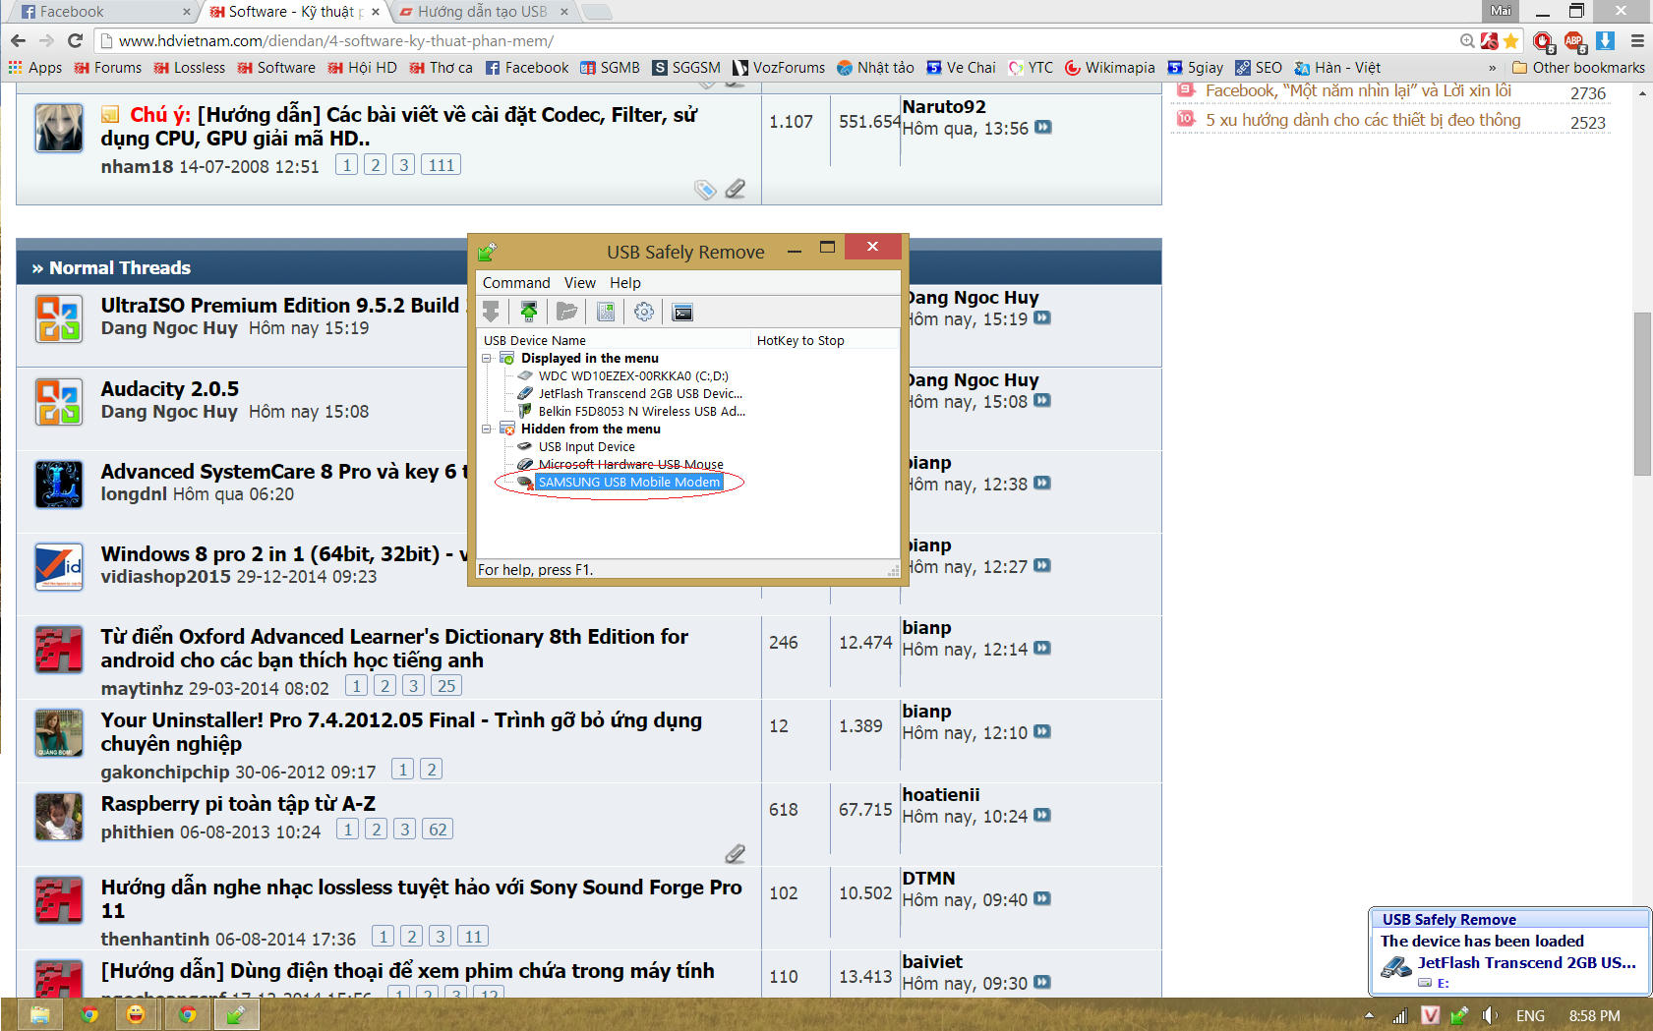The width and height of the screenshot is (1653, 1031).
Task: Open the View menu in USB Safely Remove
Action: 579,283
